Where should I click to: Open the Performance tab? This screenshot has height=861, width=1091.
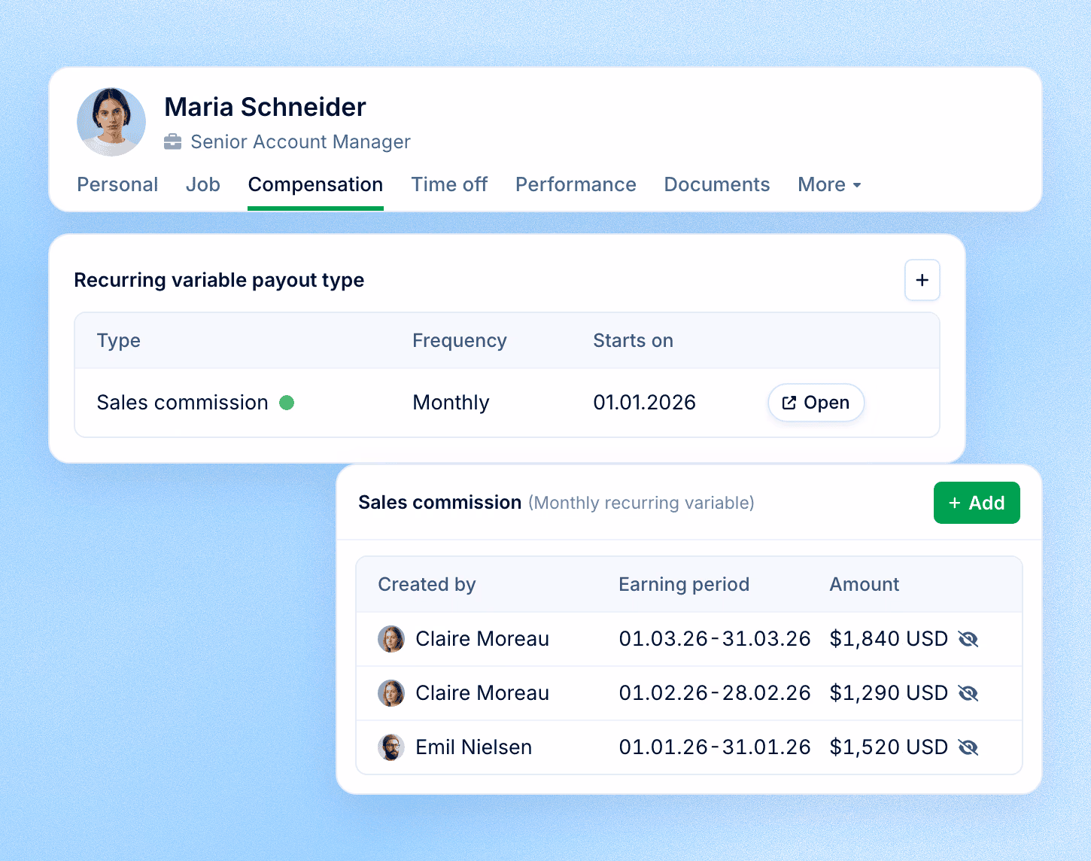[x=576, y=184]
